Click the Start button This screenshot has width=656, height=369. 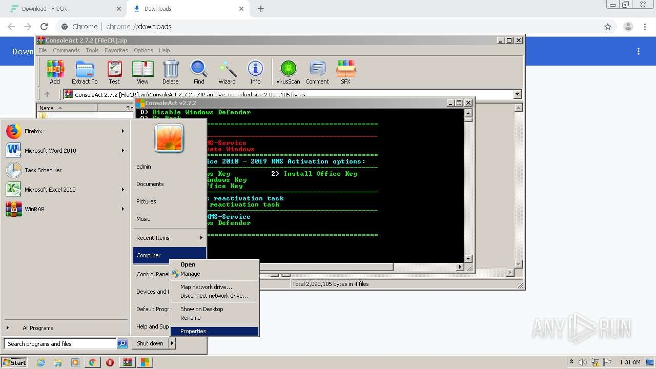(x=14, y=362)
